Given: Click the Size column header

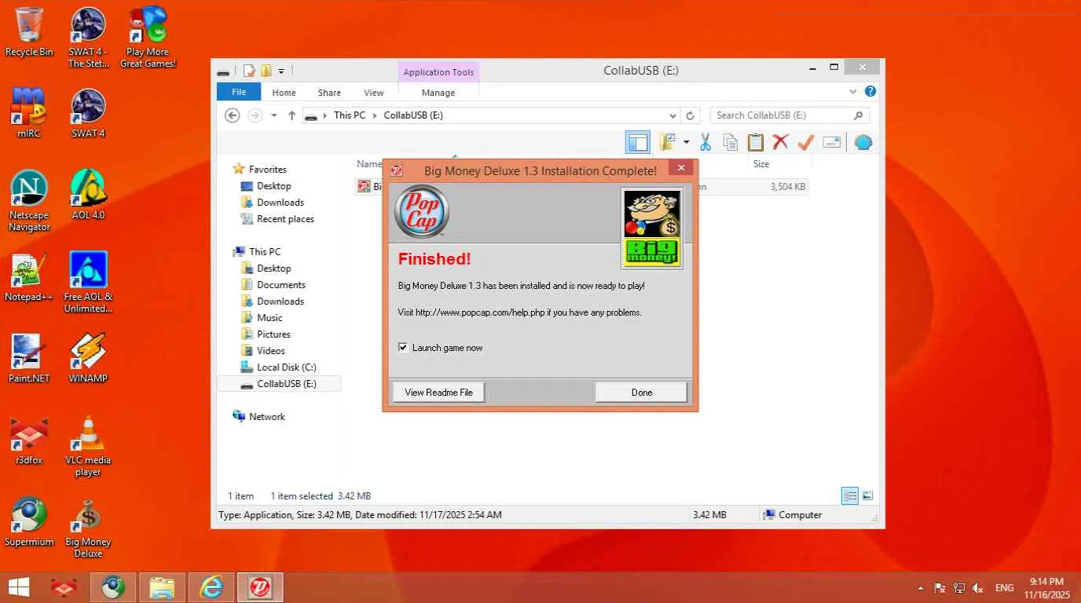Looking at the screenshot, I should 761,164.
